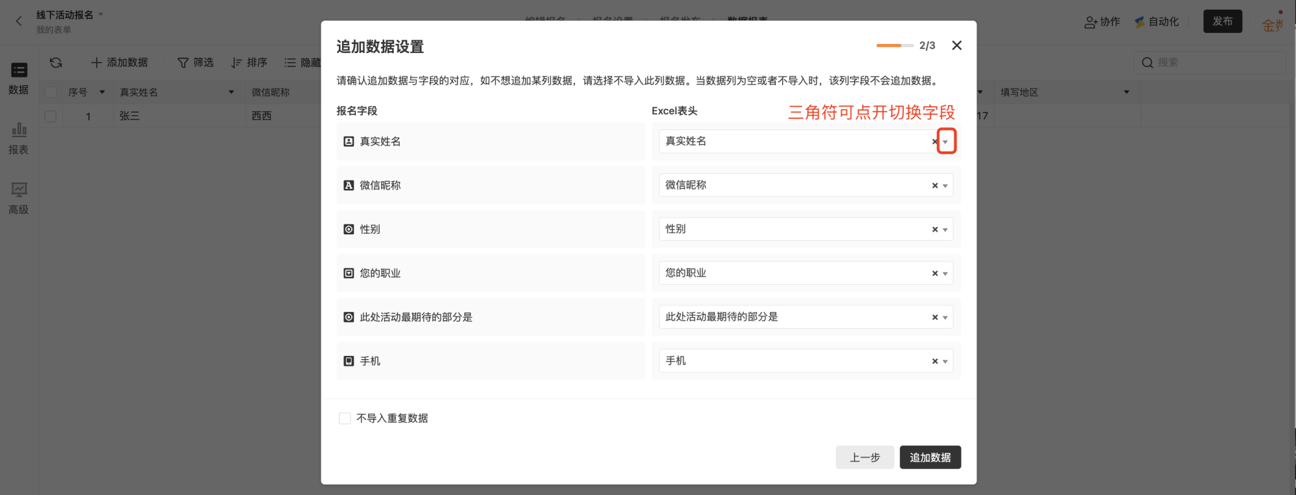Select row 1 checkbox for 张三
Viewport: 1296px width, 495px height.
(x=51, y=116)
